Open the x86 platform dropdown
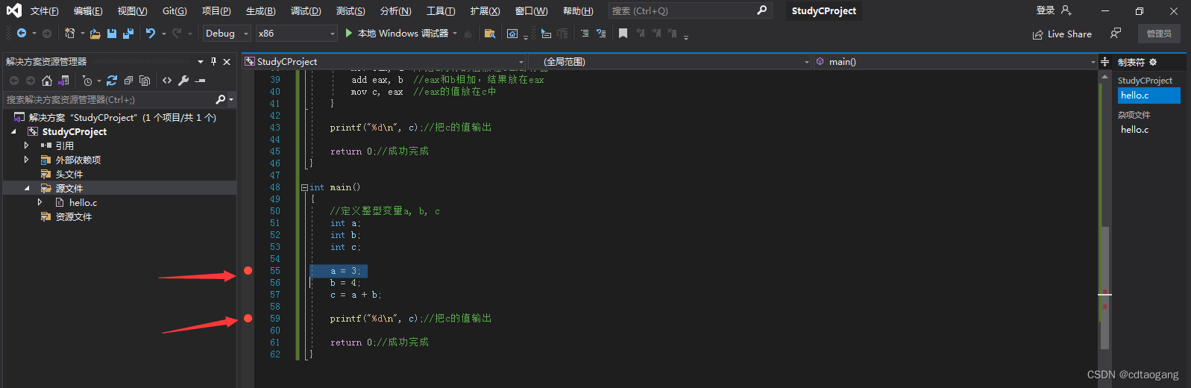Viewport: 1191px width, 388px height. click(x=297, y=34)
